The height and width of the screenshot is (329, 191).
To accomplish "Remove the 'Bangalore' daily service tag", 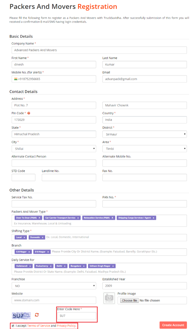I will [x=84, y=266].
